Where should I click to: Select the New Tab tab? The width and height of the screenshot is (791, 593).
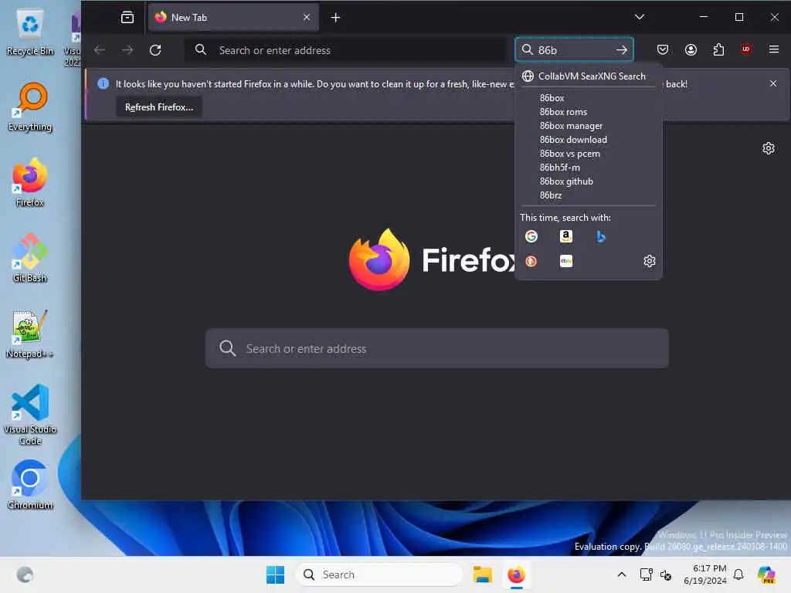[x=233, y=18]
